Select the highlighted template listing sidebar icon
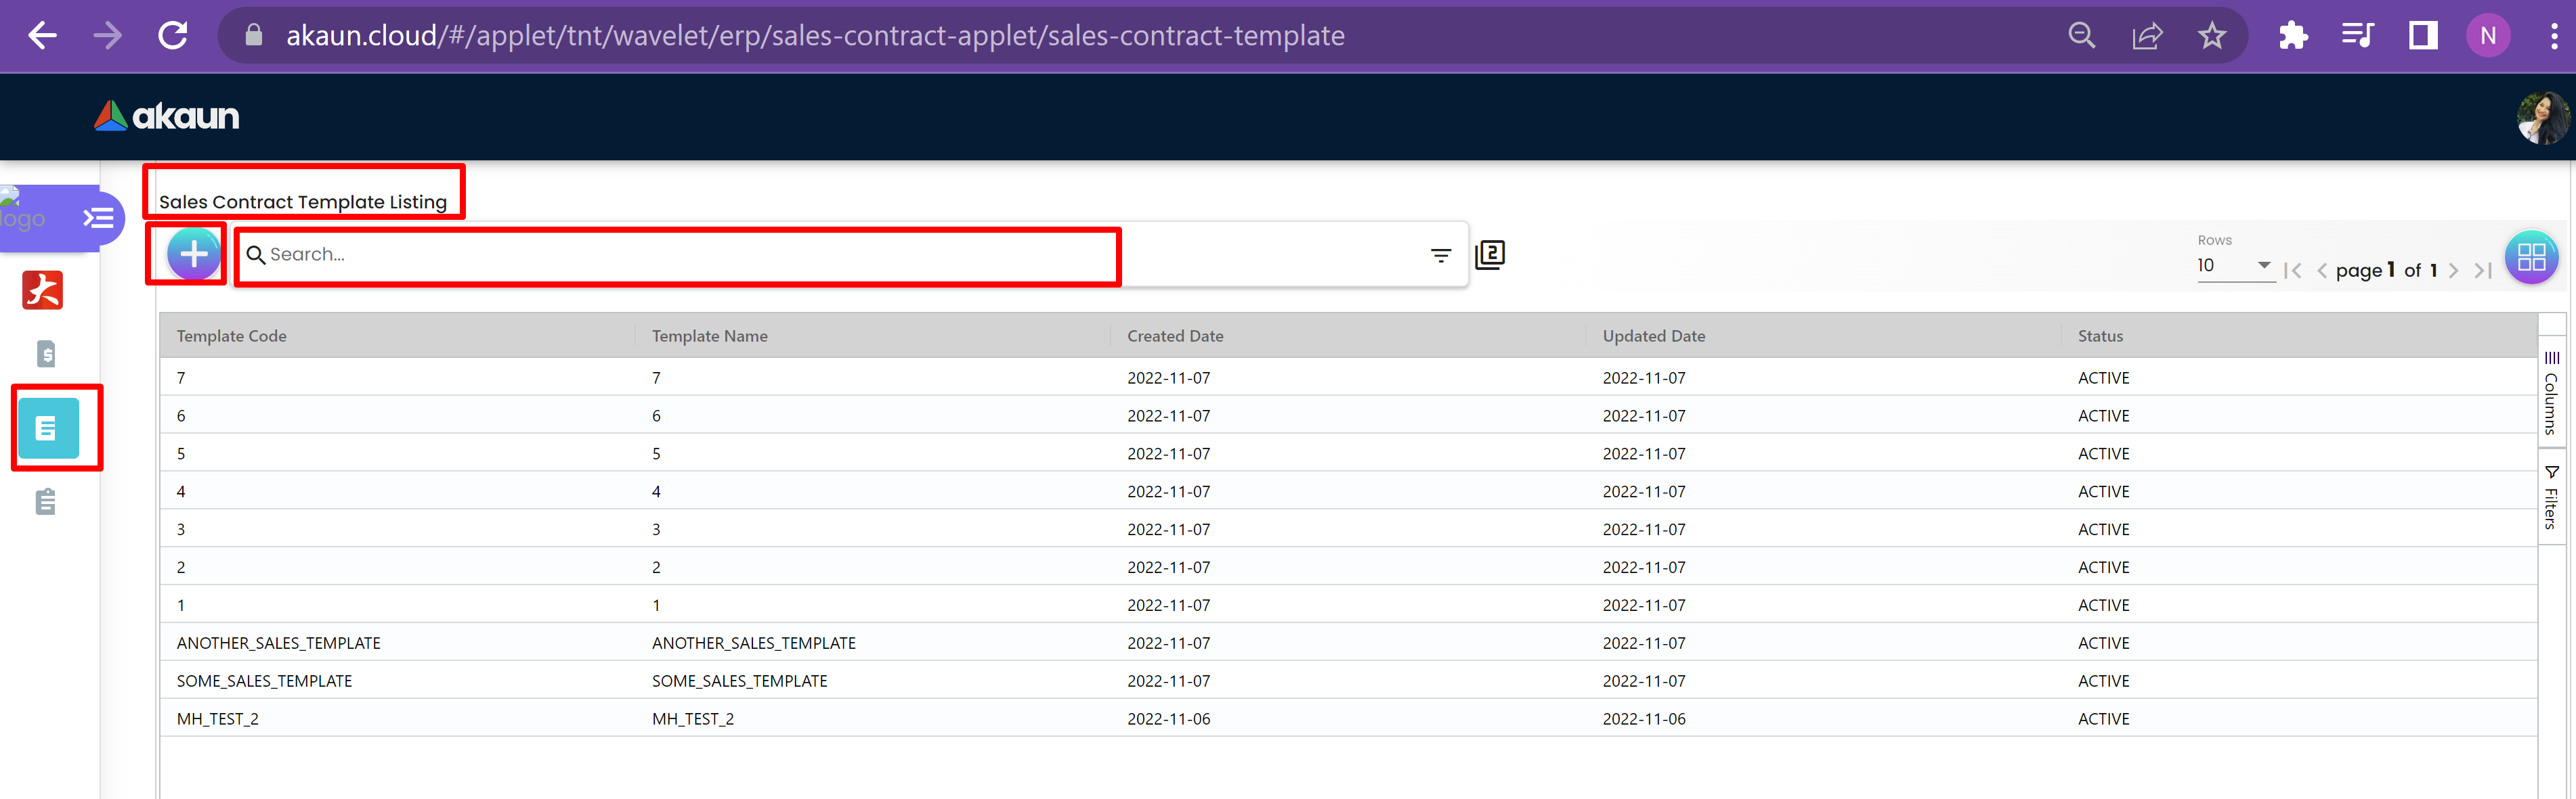The height and width of the screenshot is (799, 2576). pos(47,428)
